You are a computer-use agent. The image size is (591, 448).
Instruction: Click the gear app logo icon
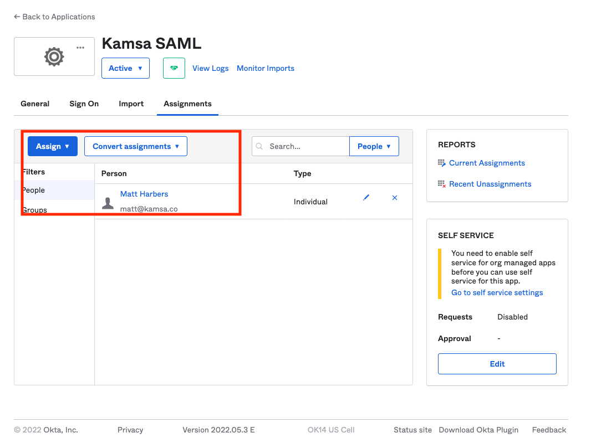click(x=54, y=57)
